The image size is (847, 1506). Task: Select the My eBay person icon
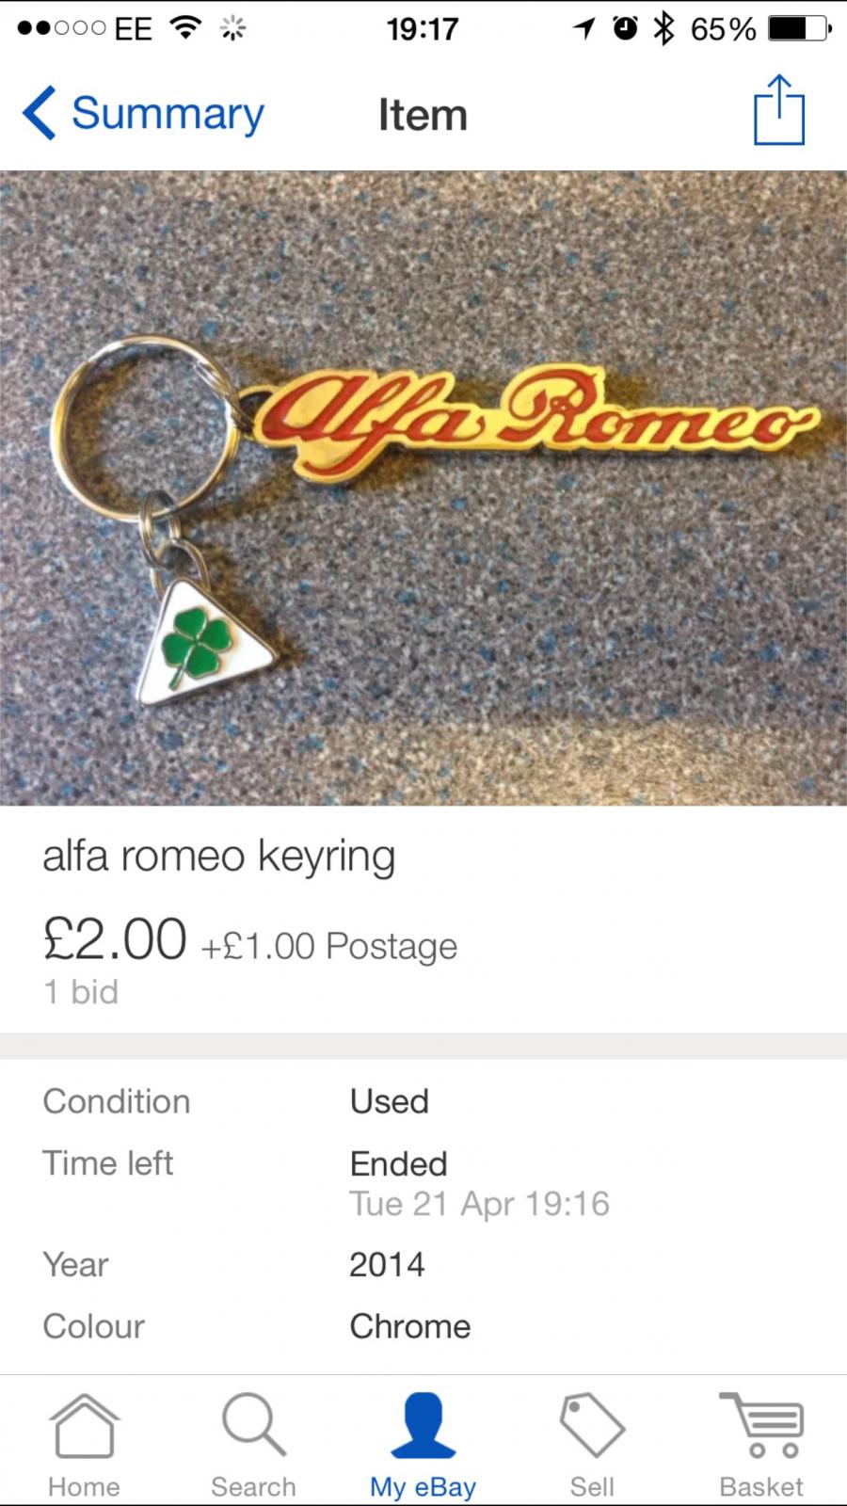click(423, 1425)
